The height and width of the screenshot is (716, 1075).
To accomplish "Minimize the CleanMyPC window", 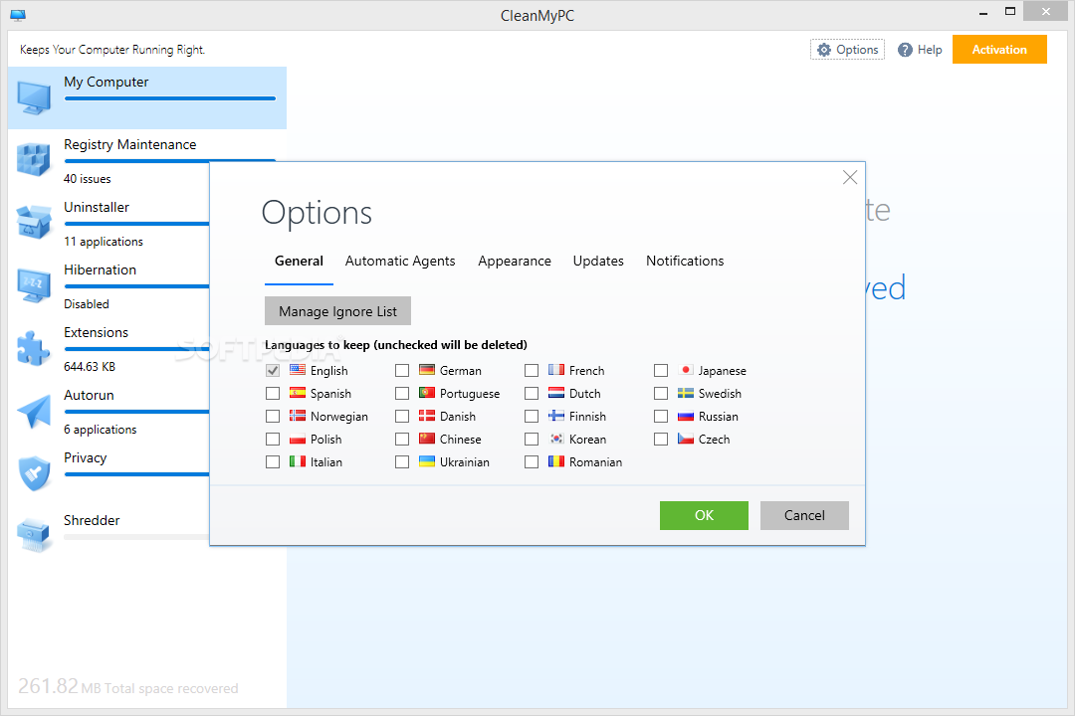I will [x=983, y=12].
